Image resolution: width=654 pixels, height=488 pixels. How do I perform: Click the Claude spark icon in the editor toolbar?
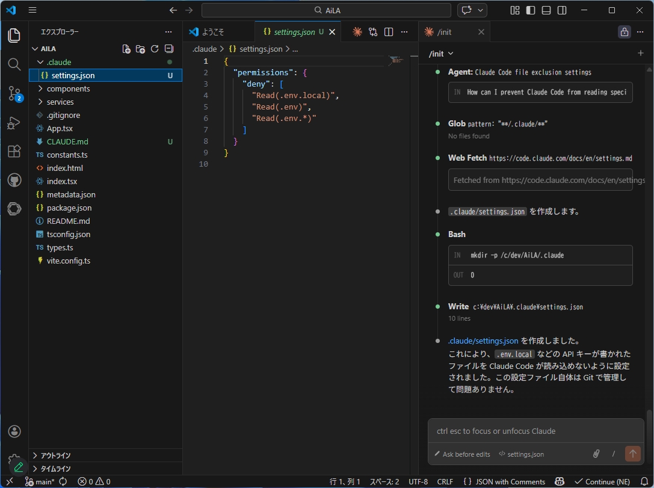point(357,31)
